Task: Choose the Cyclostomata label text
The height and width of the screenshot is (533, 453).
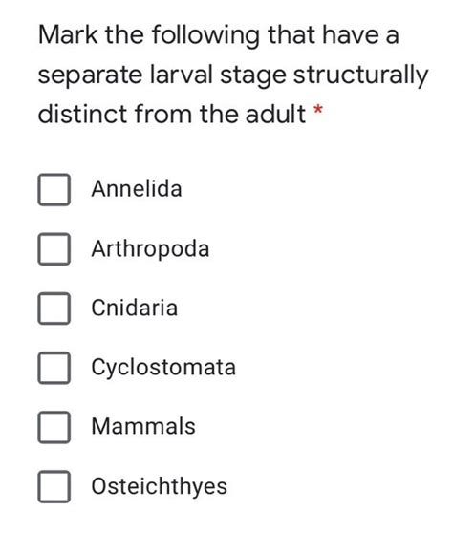Action: click(x=163, y=369)
